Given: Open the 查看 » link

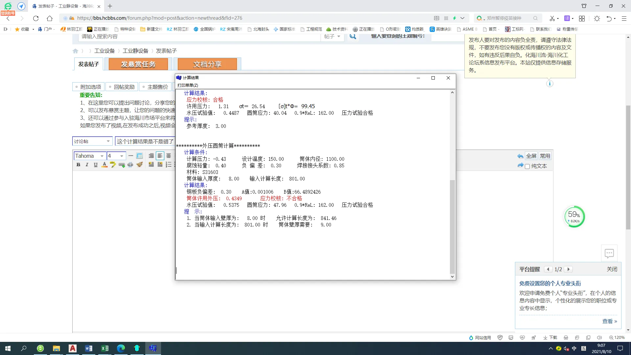Looking at the screenshot, I should click(610, 321).
